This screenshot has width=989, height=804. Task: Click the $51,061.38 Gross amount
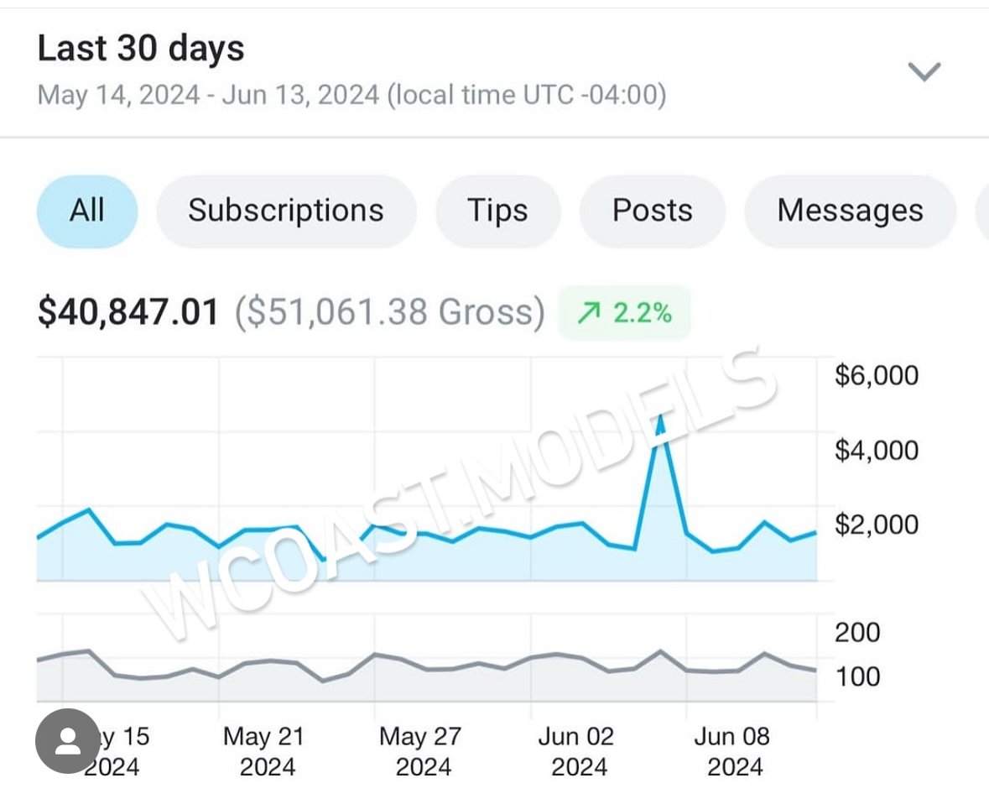(389, 313)
